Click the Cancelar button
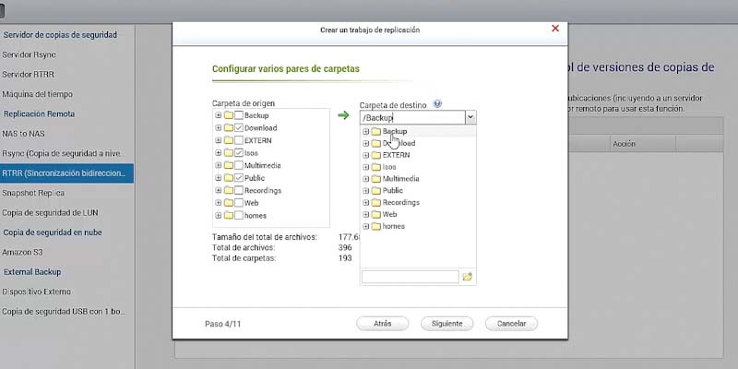The image size is (738, 369). pyautogui.click(x=511, y=324)
